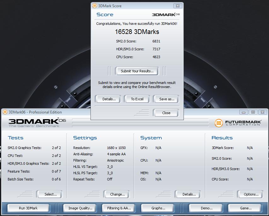Screen dimensions: 269x216
Task: Click the Futuremark orange logo icon
Action: tap(219, 123)
